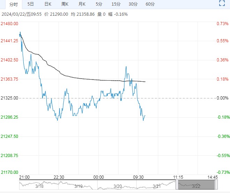Click the left handle of range selector
Viewport: 230px width, 193px height.
pos(177,185)
